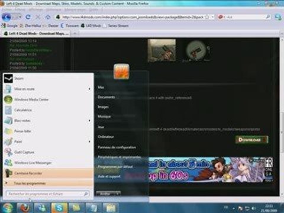Click the anime game banner ad
Viewport: 284px width, 213px height.
click(x=211, y=170)
